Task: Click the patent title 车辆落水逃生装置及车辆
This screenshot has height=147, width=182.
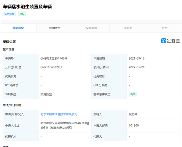Action: coord(27,6)
